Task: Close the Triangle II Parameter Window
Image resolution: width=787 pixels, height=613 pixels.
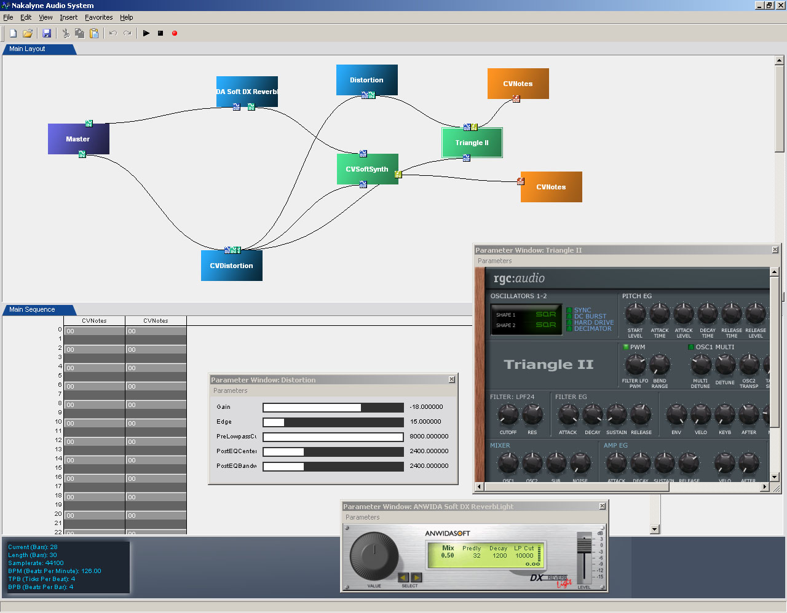Action: tap(775, 250)
